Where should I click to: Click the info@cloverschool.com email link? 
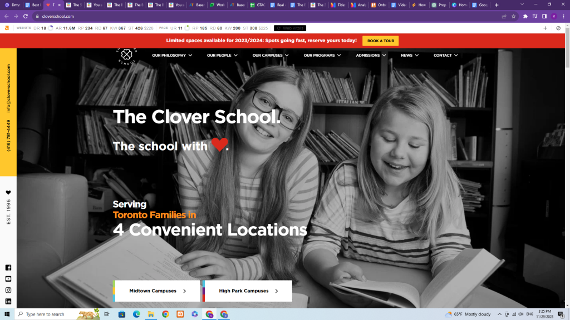coord(8,88)
